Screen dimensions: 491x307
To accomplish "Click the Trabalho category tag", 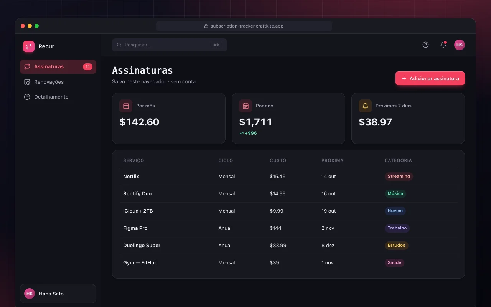I will click(x=397, y=228).
